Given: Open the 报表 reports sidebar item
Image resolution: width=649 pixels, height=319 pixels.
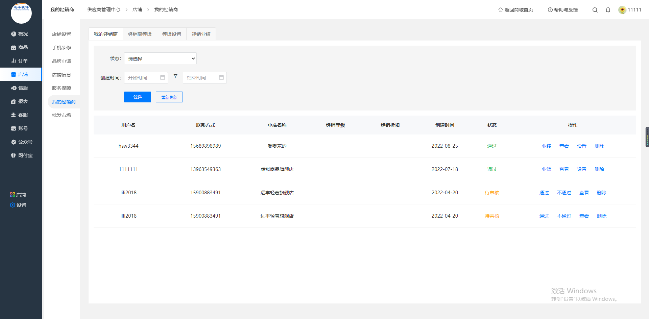Looking at the screenshot, I should [20, 101].
